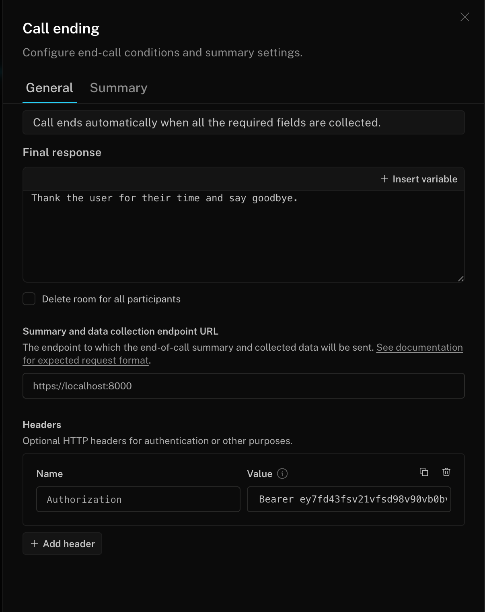Screen dimensions: 485x612
Task: Click the Final response text area
Action: coord(243,236)
